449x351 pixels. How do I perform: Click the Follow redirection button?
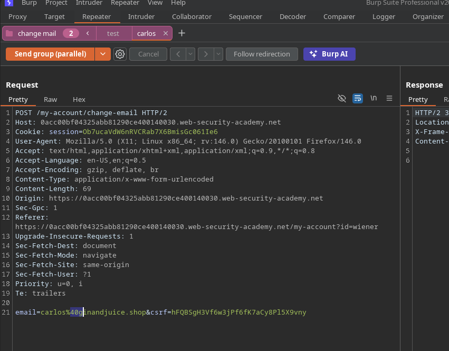tap(262, 54)
